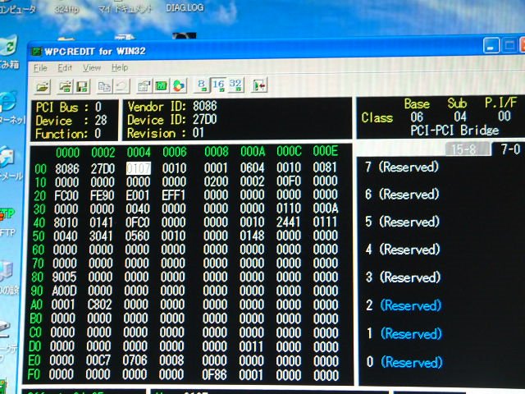Click the open folder toolbar icon
This screenshot has height=394, width=525.
(43, 87)
